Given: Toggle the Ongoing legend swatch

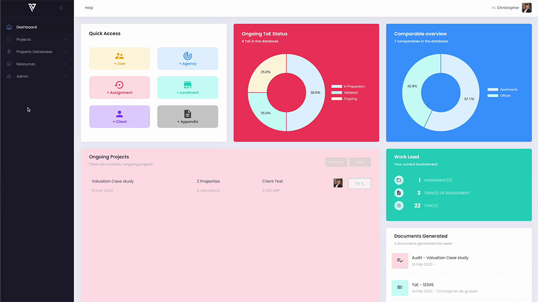Looking at the screenshot, I should point(337,99).
